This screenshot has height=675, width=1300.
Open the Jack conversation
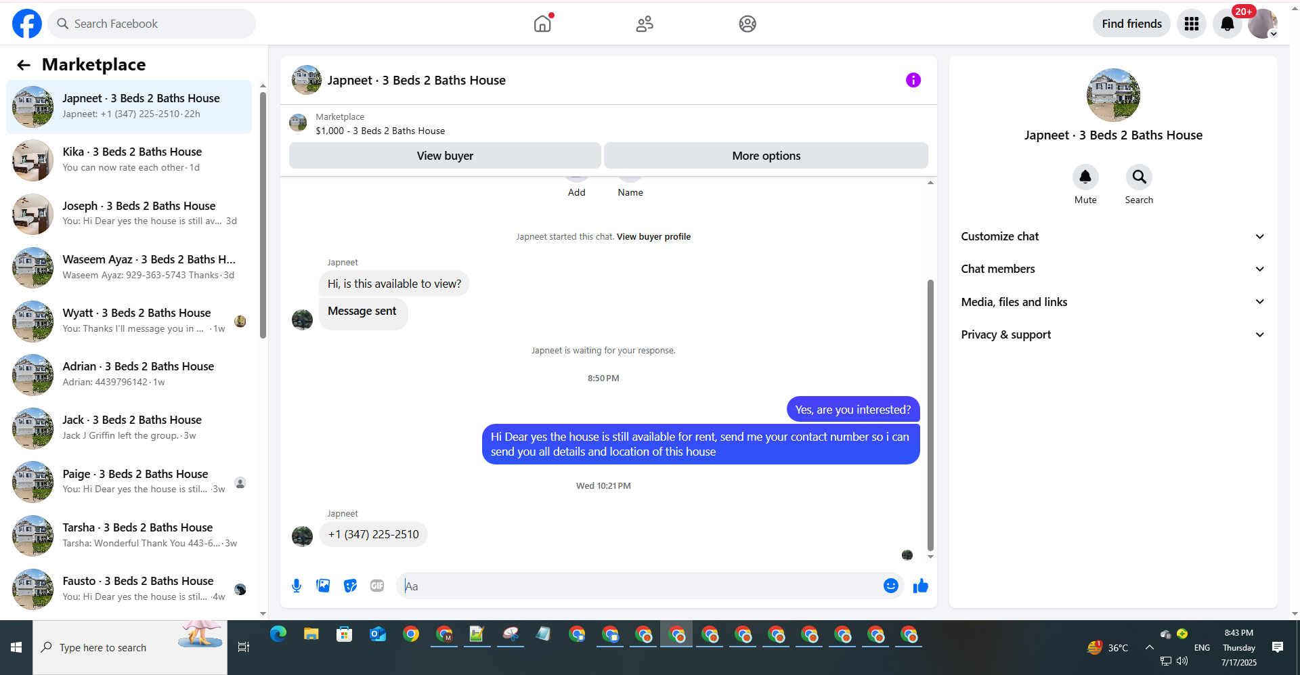pyautogui.click(x=129, y=428)
